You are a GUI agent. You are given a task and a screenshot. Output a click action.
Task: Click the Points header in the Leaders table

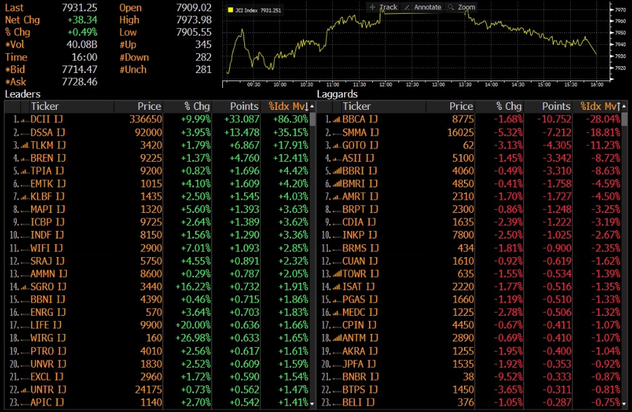tap(244, 106)
